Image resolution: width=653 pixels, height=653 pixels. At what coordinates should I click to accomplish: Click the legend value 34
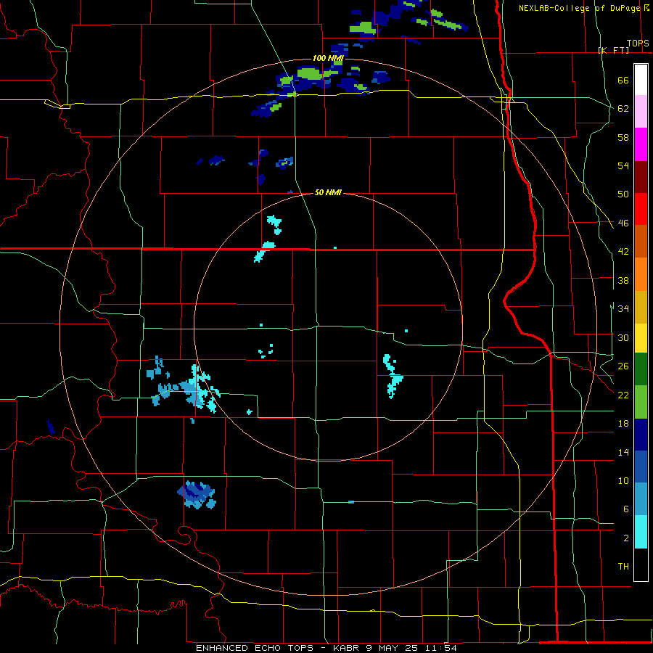623,309
